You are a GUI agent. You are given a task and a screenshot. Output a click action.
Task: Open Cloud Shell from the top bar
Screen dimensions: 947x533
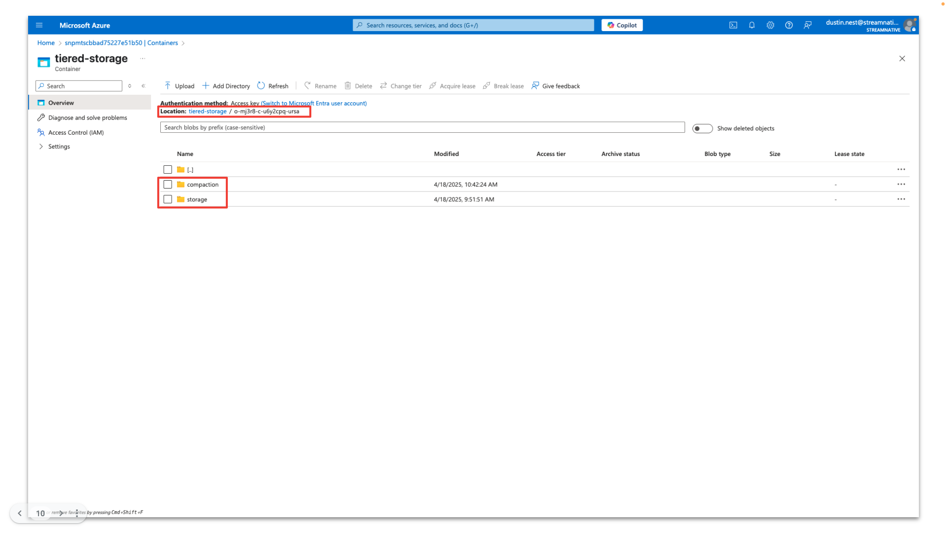pos(733,25)
